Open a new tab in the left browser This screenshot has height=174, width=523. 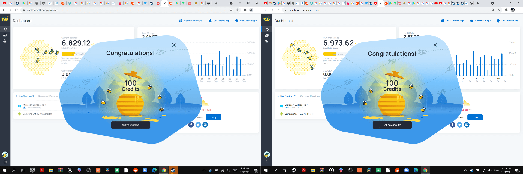[x=216, y=3]
